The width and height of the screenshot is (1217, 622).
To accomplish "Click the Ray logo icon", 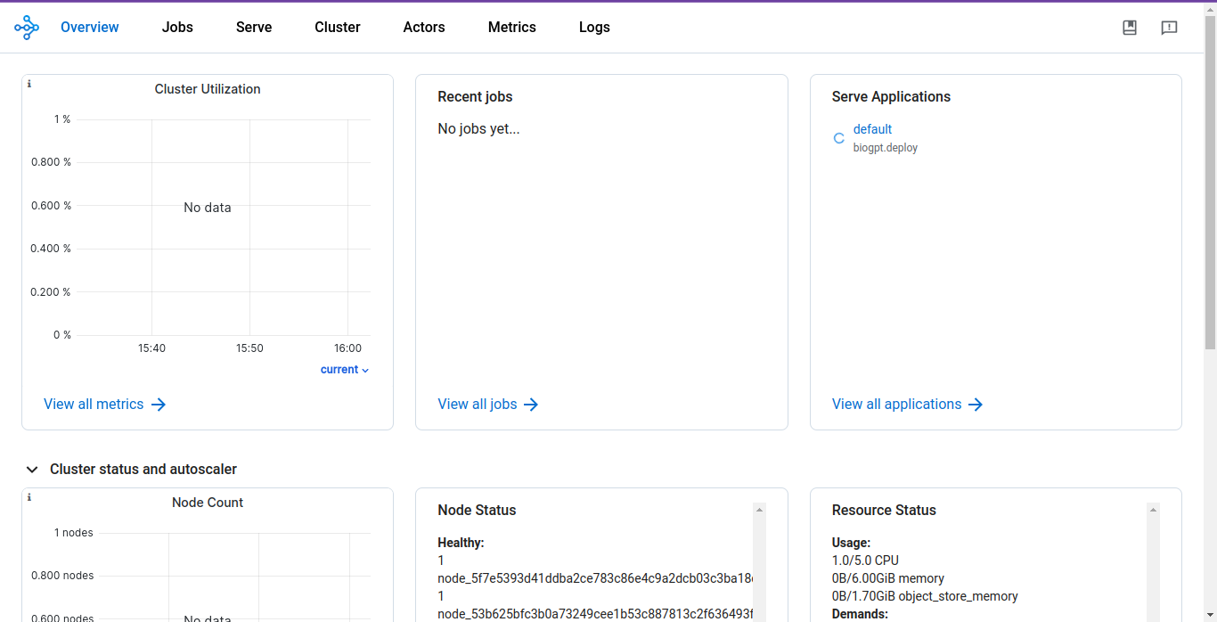I will [27, 28].
